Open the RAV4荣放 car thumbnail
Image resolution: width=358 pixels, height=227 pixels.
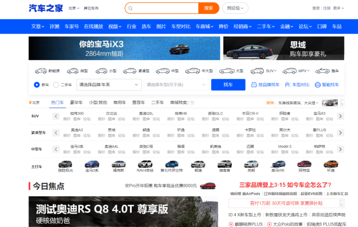click(145, 164)
